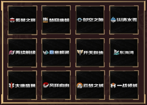Screen dimensions: 147x105
Task: Click the red sword icon of 大唐盛世
Action: 11,85
